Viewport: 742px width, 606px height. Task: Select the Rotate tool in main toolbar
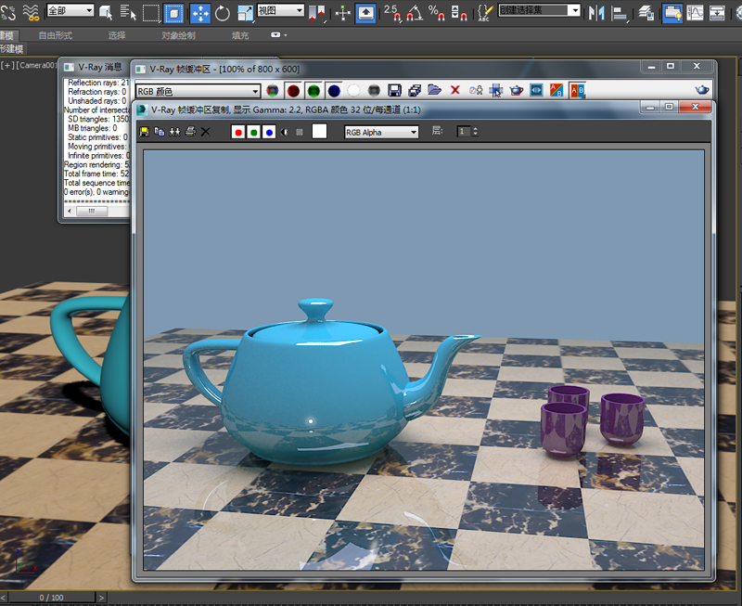click(223, 12)
